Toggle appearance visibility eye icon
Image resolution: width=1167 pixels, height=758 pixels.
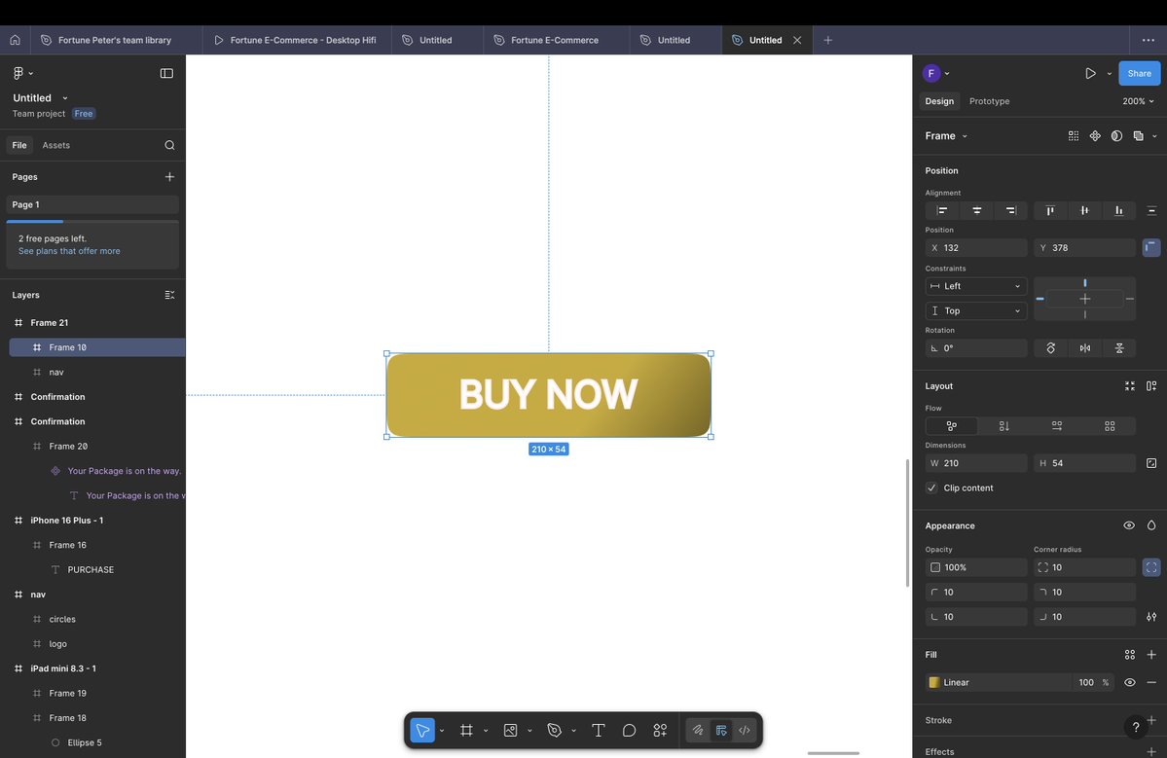point(1129,525)
